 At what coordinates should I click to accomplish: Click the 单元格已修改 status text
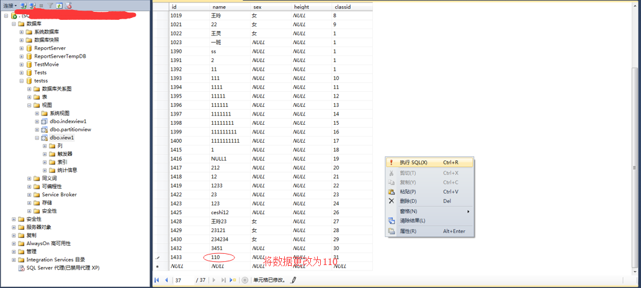pos(270,280)
